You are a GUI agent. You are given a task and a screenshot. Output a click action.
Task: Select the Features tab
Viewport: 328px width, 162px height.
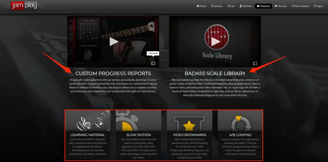(263, 6)
